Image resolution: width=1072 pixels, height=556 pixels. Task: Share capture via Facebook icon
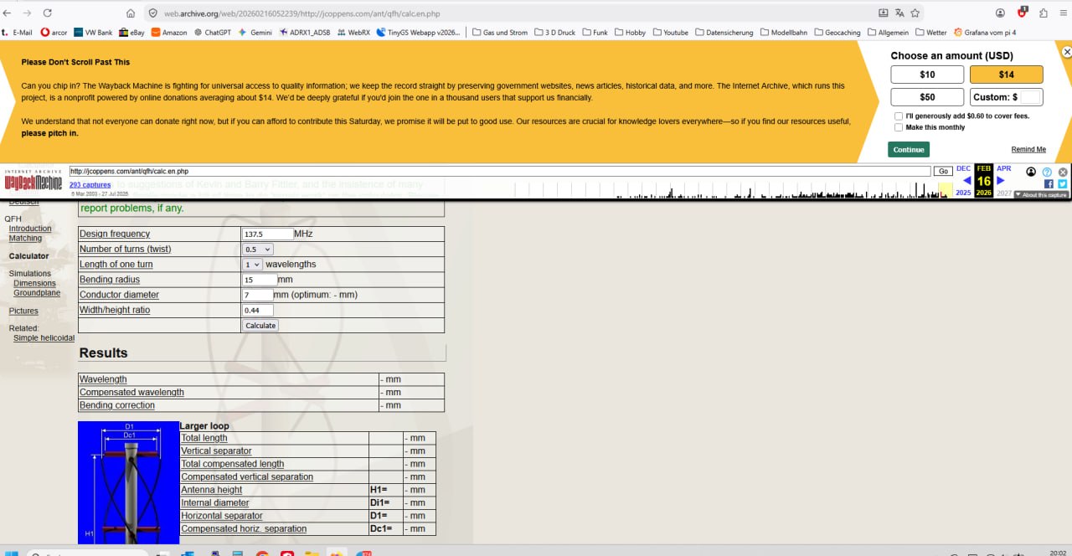point(1049,183)
